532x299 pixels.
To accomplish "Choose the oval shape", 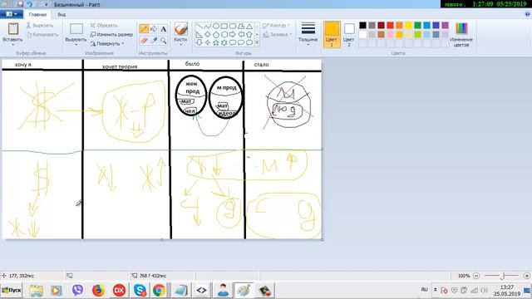I will coord(216,26).
